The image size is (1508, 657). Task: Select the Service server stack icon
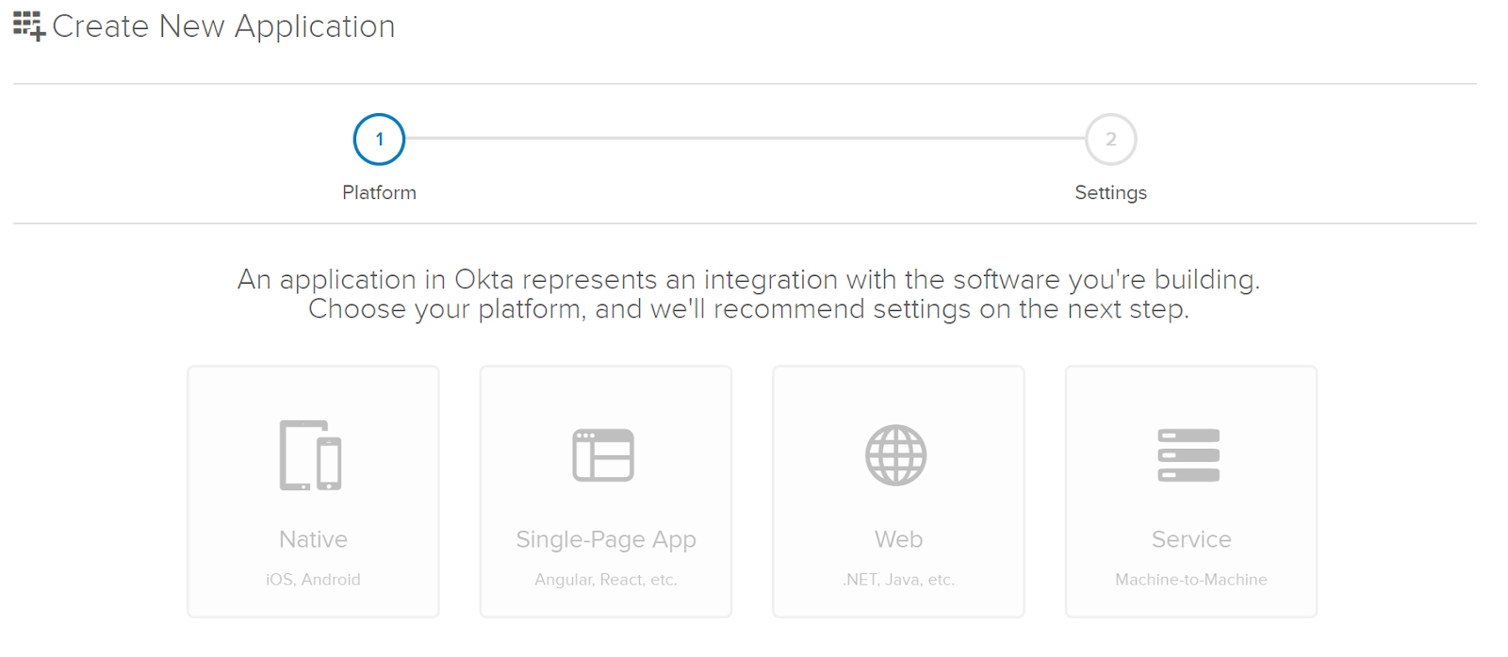[1188, 455]
